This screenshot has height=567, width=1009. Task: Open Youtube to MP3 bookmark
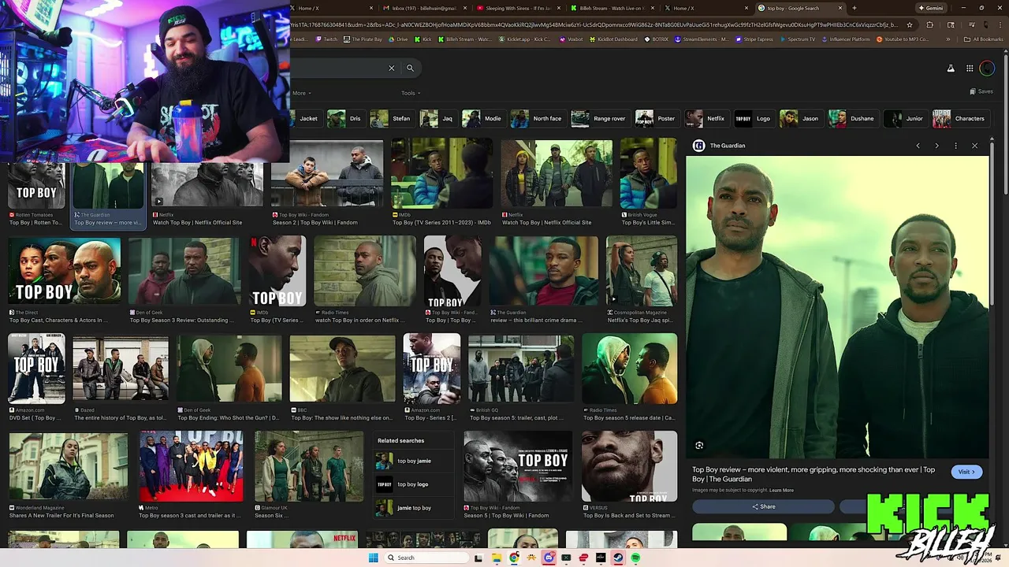903,39
